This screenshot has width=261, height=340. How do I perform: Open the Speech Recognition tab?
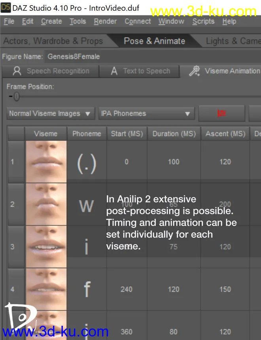click(x=51, y=71)
